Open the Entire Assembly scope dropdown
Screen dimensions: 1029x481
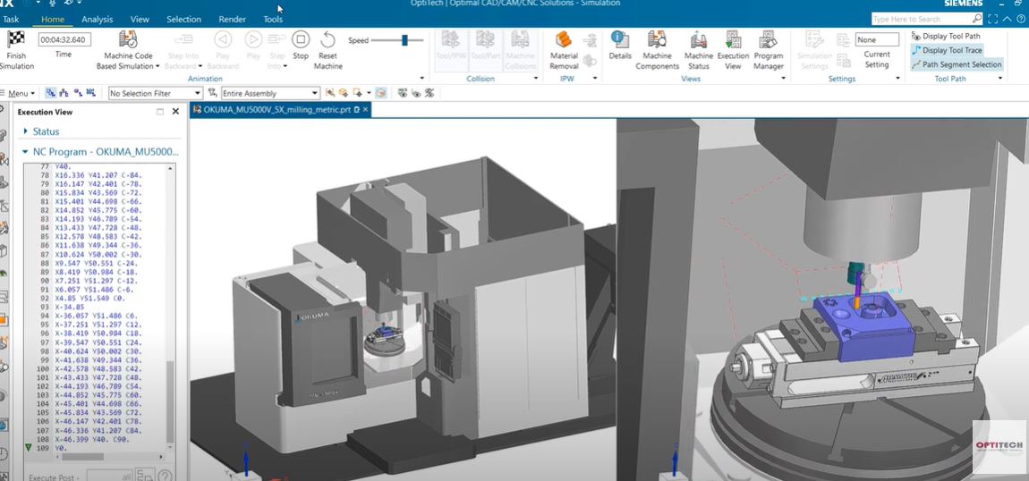270,94
